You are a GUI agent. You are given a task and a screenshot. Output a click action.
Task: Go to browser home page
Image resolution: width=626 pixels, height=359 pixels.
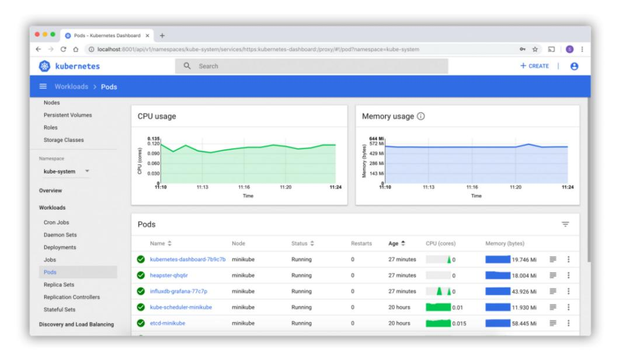75,50
